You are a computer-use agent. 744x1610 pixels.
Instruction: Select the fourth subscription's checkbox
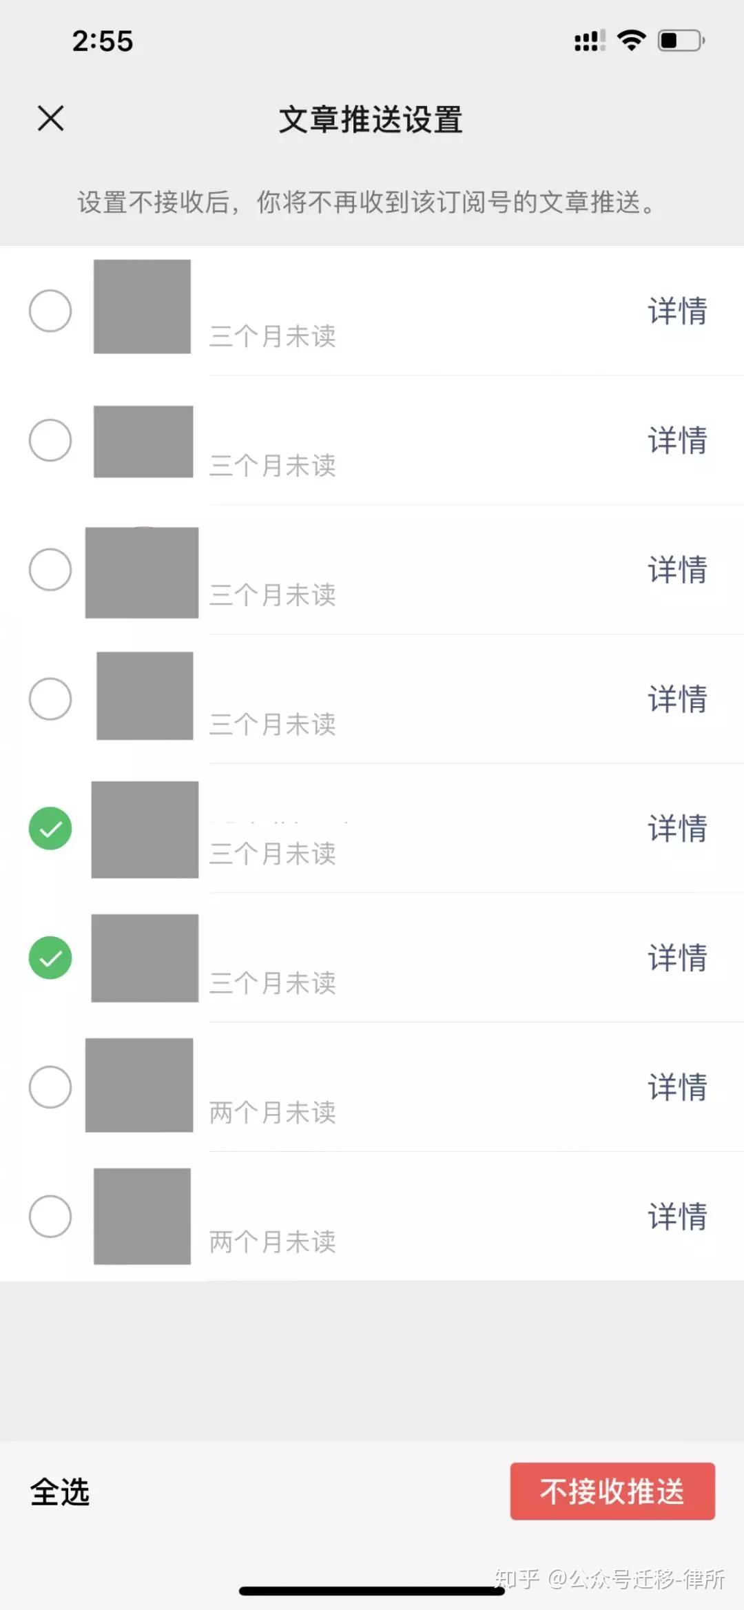[50, 699]
